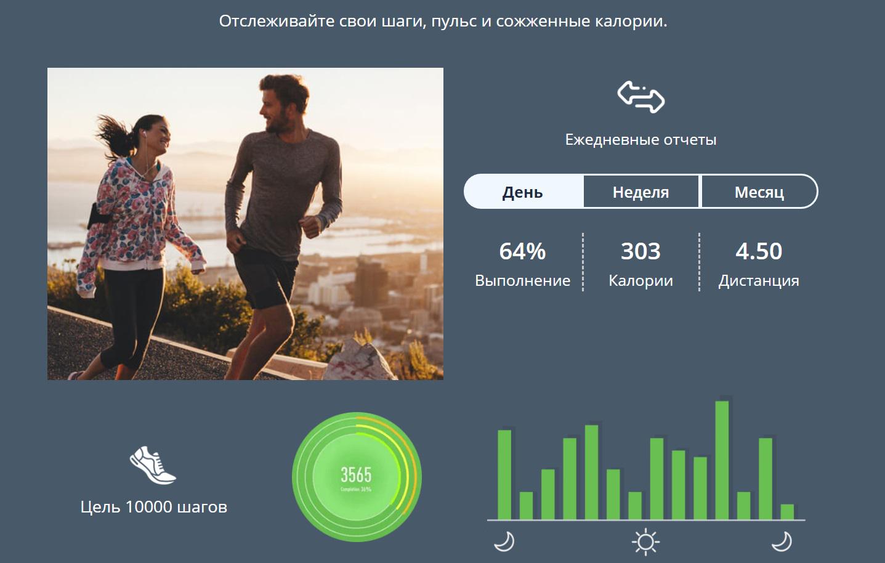Click the Цель 10000 шагов label
The width and height of the screenshot is (885, 563).
click(153, 507)
